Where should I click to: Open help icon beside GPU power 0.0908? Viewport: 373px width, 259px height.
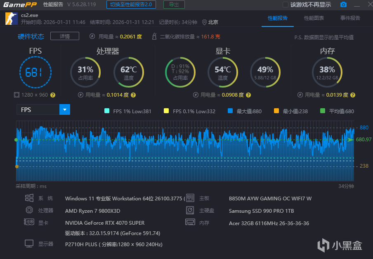248,95
